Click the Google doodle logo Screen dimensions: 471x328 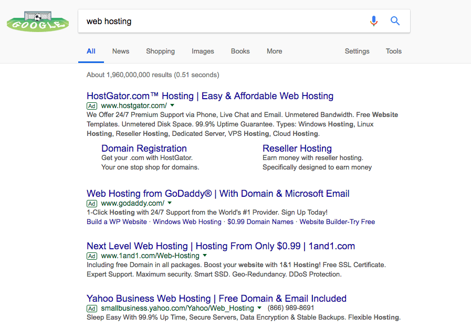tap(37, 22)
